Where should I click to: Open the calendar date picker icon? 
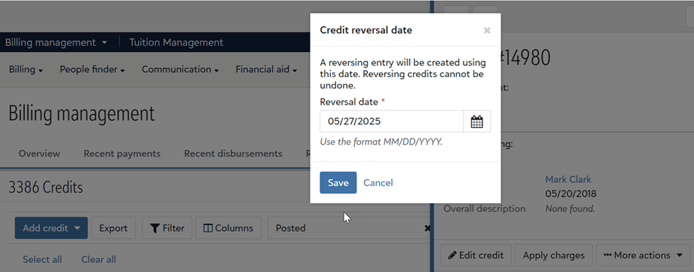(476, 121)
